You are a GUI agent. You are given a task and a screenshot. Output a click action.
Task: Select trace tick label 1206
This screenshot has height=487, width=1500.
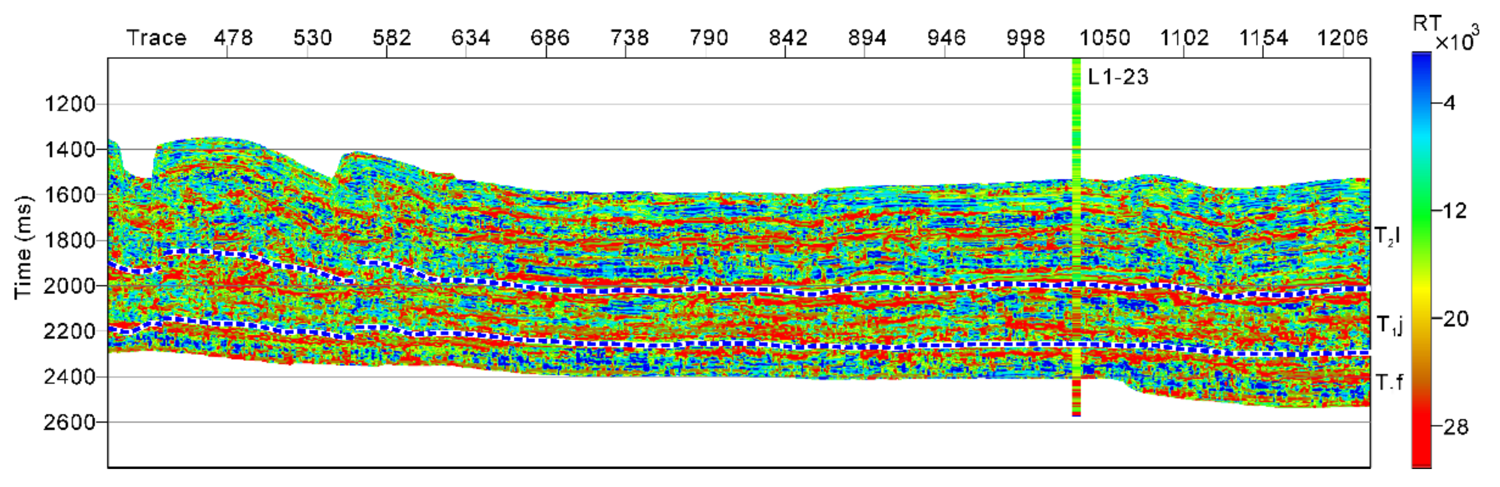click(1342, 38)
